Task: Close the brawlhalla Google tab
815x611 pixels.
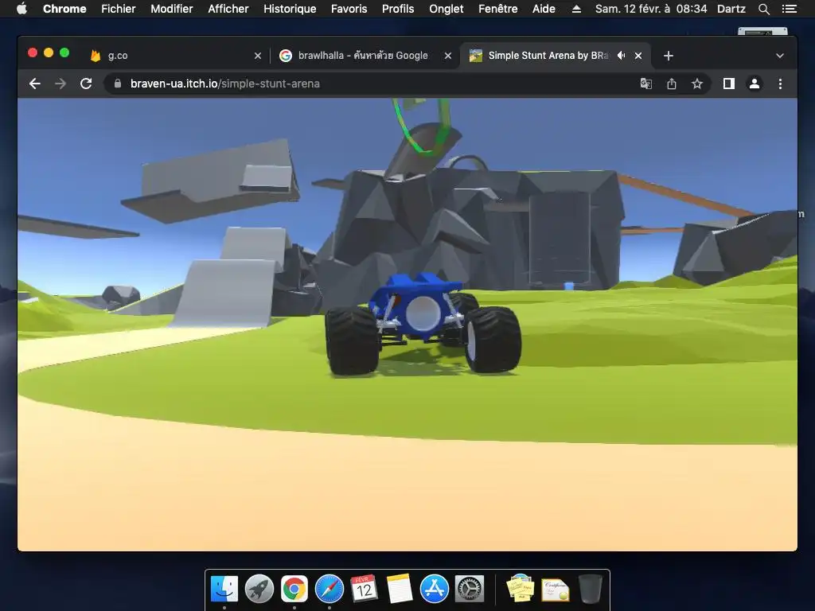Action: click(448, 56)
